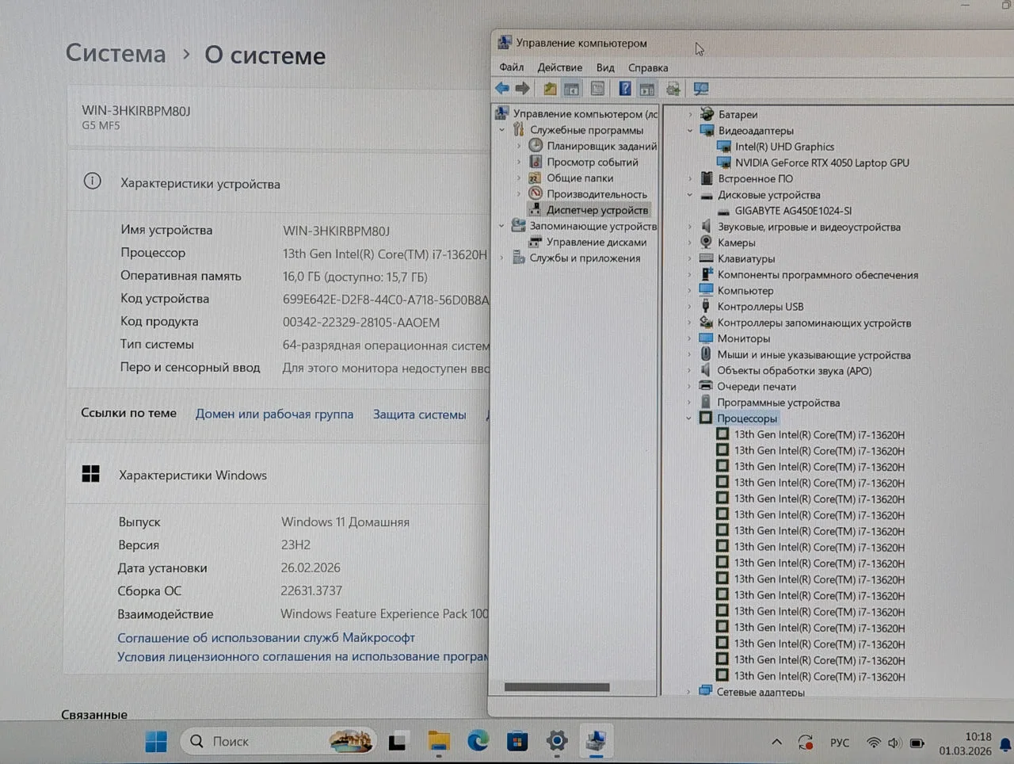Open Домен или рабочая группа link
The width and height of the screenshot is (1014, 764).
[x=274, y=414]
